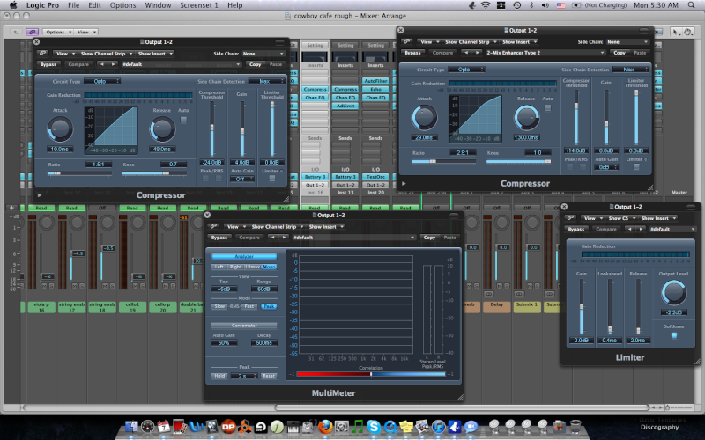Open Skype from the Dock
Image resolution: width=705 pixels, height=440 pixels.
pos(373,426)
